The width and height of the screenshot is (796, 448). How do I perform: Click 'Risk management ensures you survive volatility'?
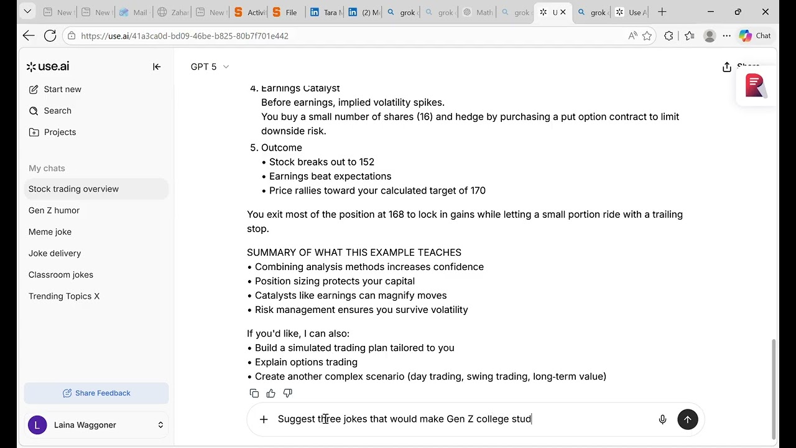click(x=361, y=310)
